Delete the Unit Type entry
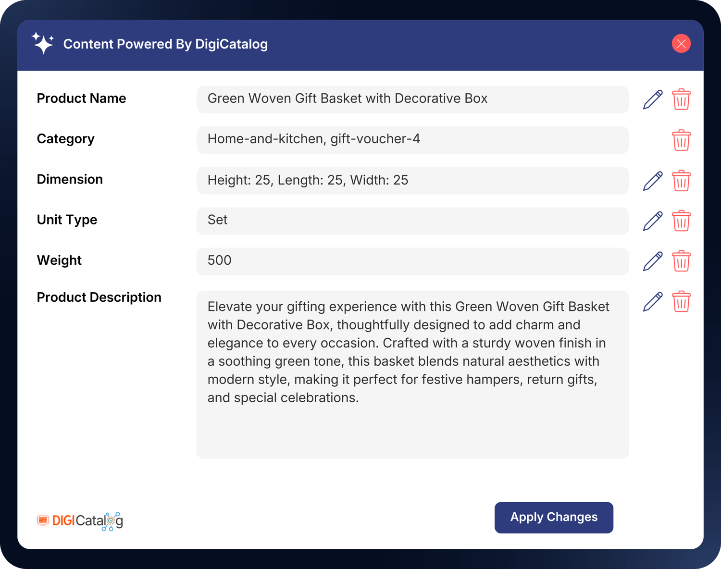This screenshot has height=569, width=721. click(681, 221)
